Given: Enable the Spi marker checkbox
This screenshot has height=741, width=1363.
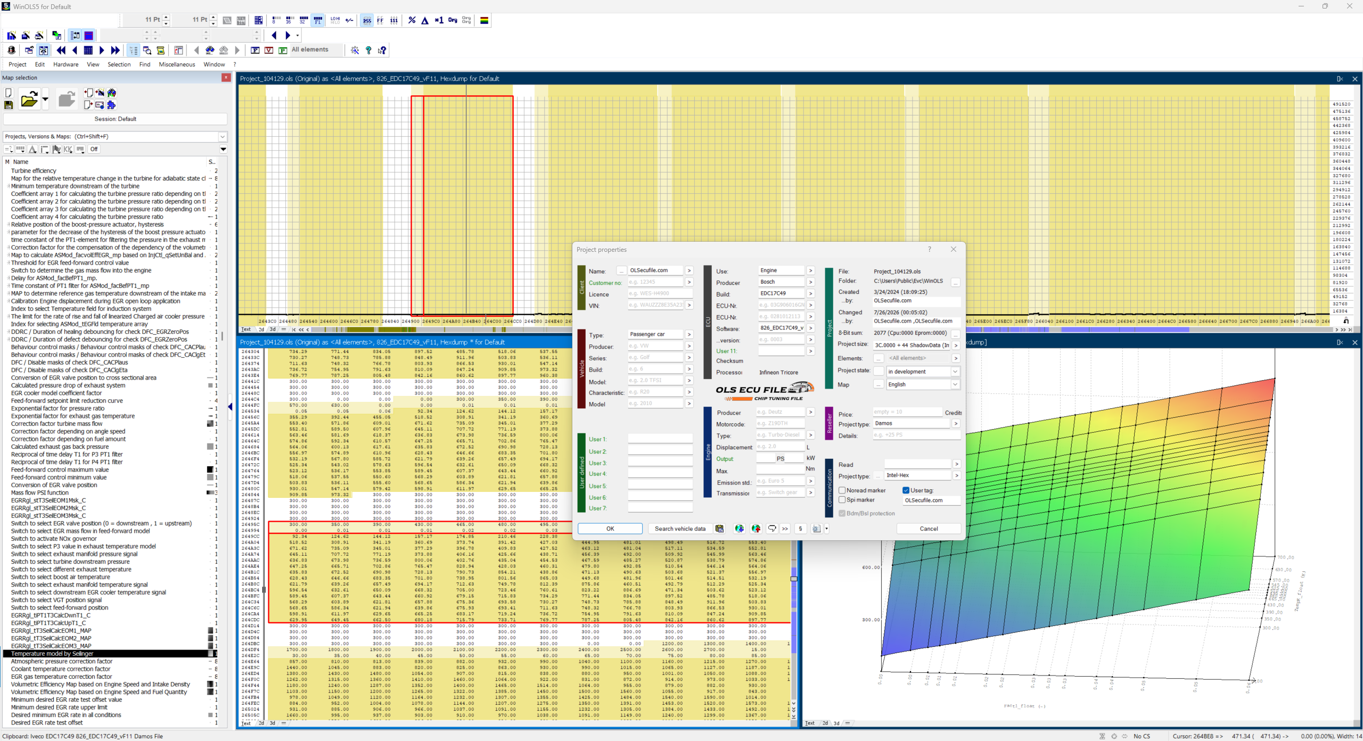Looking at the screenshot, I should [842, 500].
